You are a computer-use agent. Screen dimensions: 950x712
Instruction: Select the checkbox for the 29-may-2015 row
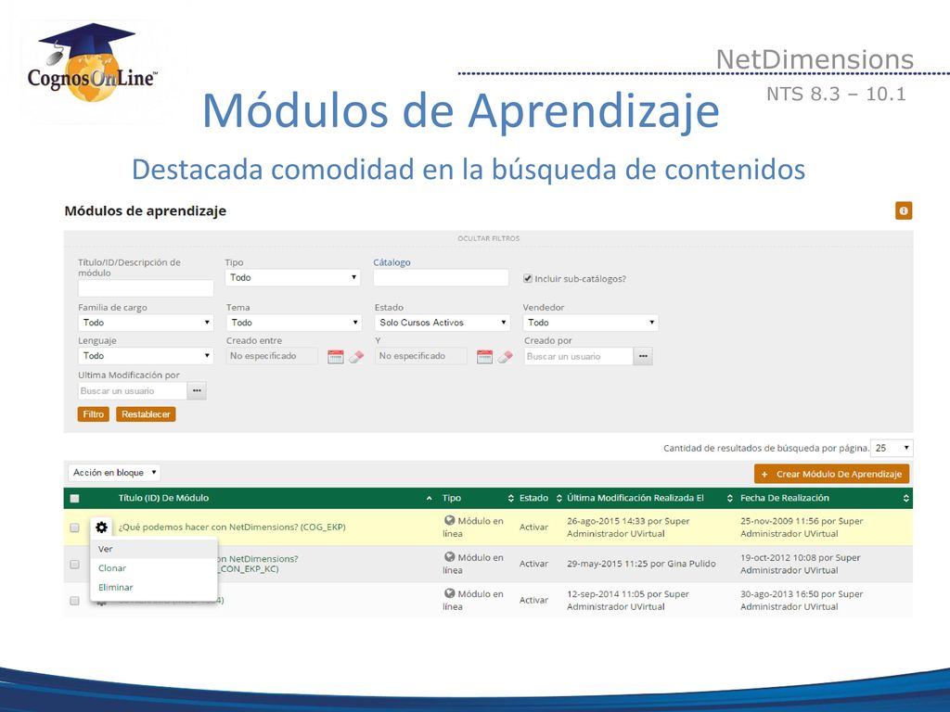click(74, 565)
